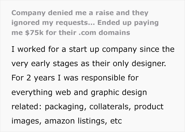
Task: Click the word 'packaging,' in the list
Action: pos(66,107)
